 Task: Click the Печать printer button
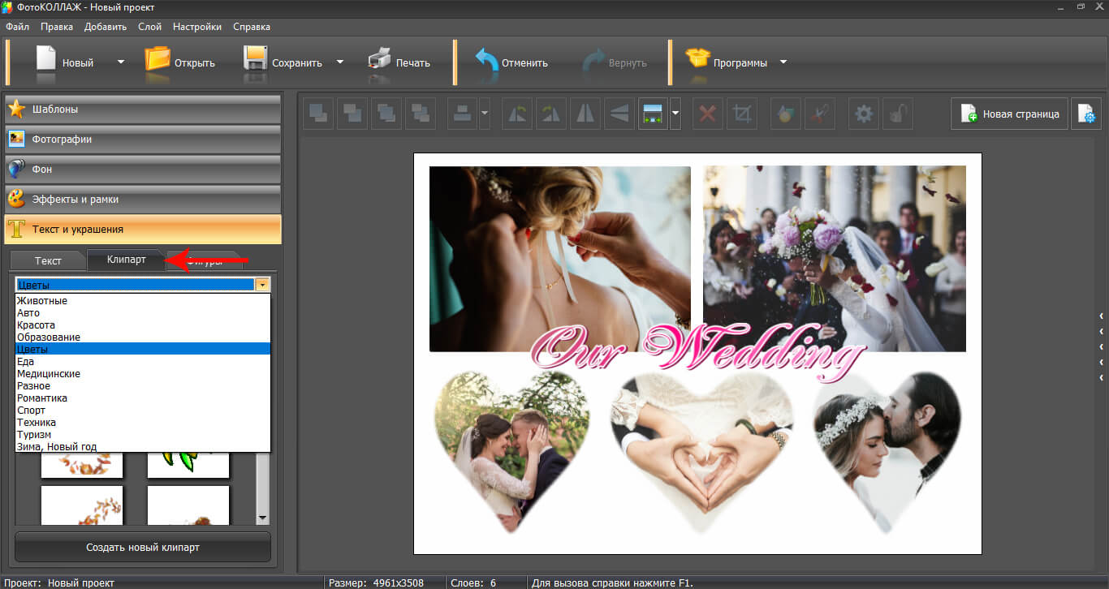pyautogui.click(x=399, y=62)
